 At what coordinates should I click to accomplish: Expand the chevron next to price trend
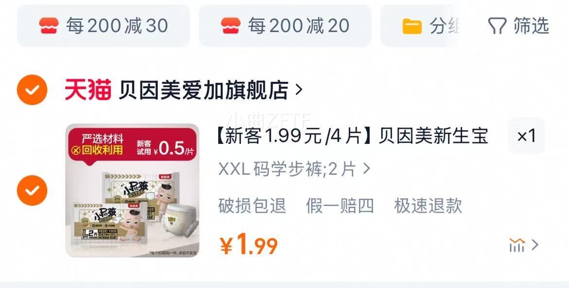coord(534,245)
